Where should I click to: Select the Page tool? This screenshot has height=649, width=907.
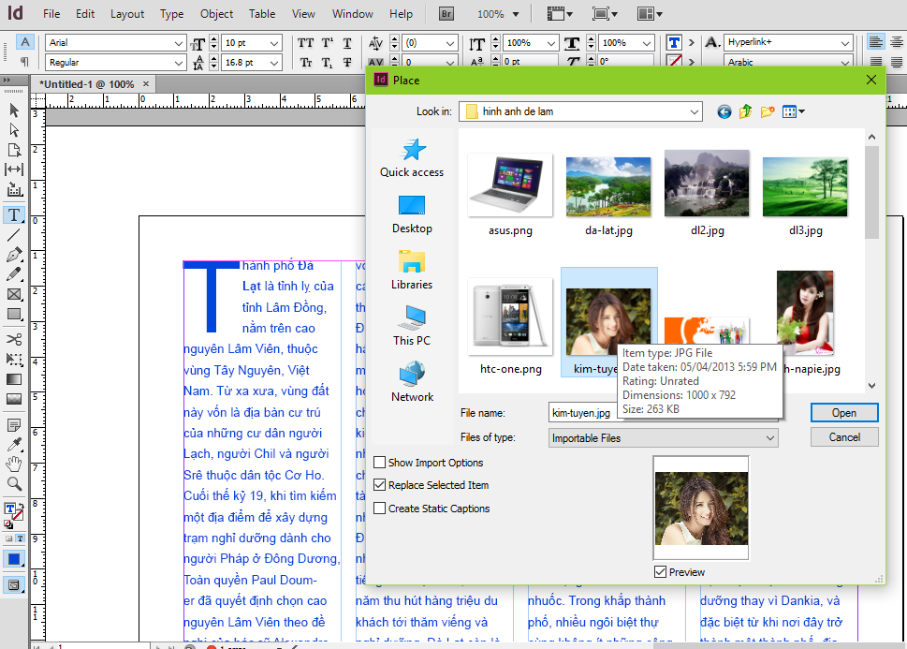point(14,150)
